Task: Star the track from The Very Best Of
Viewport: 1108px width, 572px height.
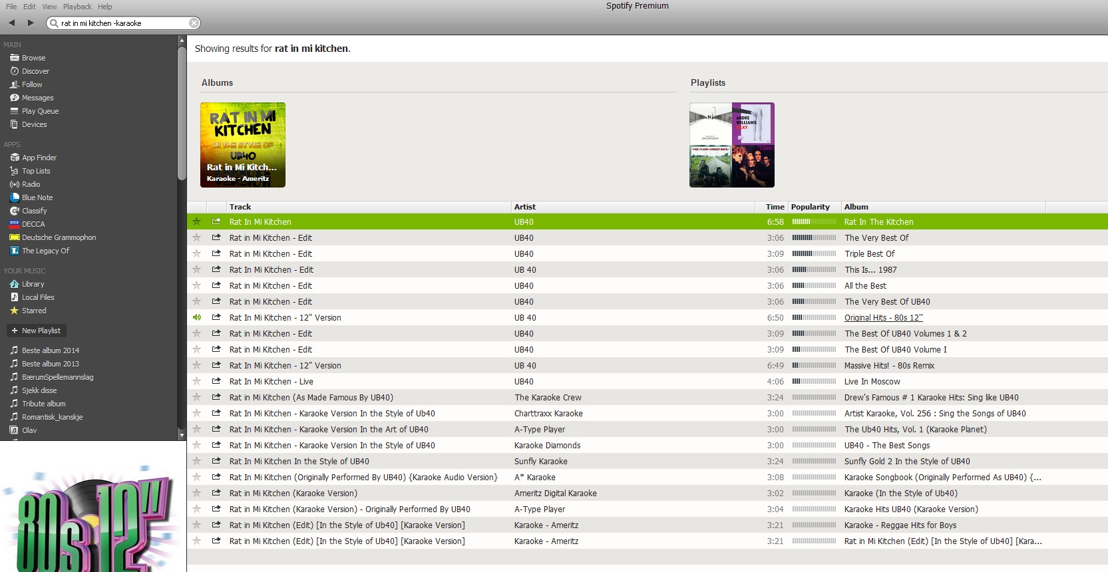Action: coord(196,237)
